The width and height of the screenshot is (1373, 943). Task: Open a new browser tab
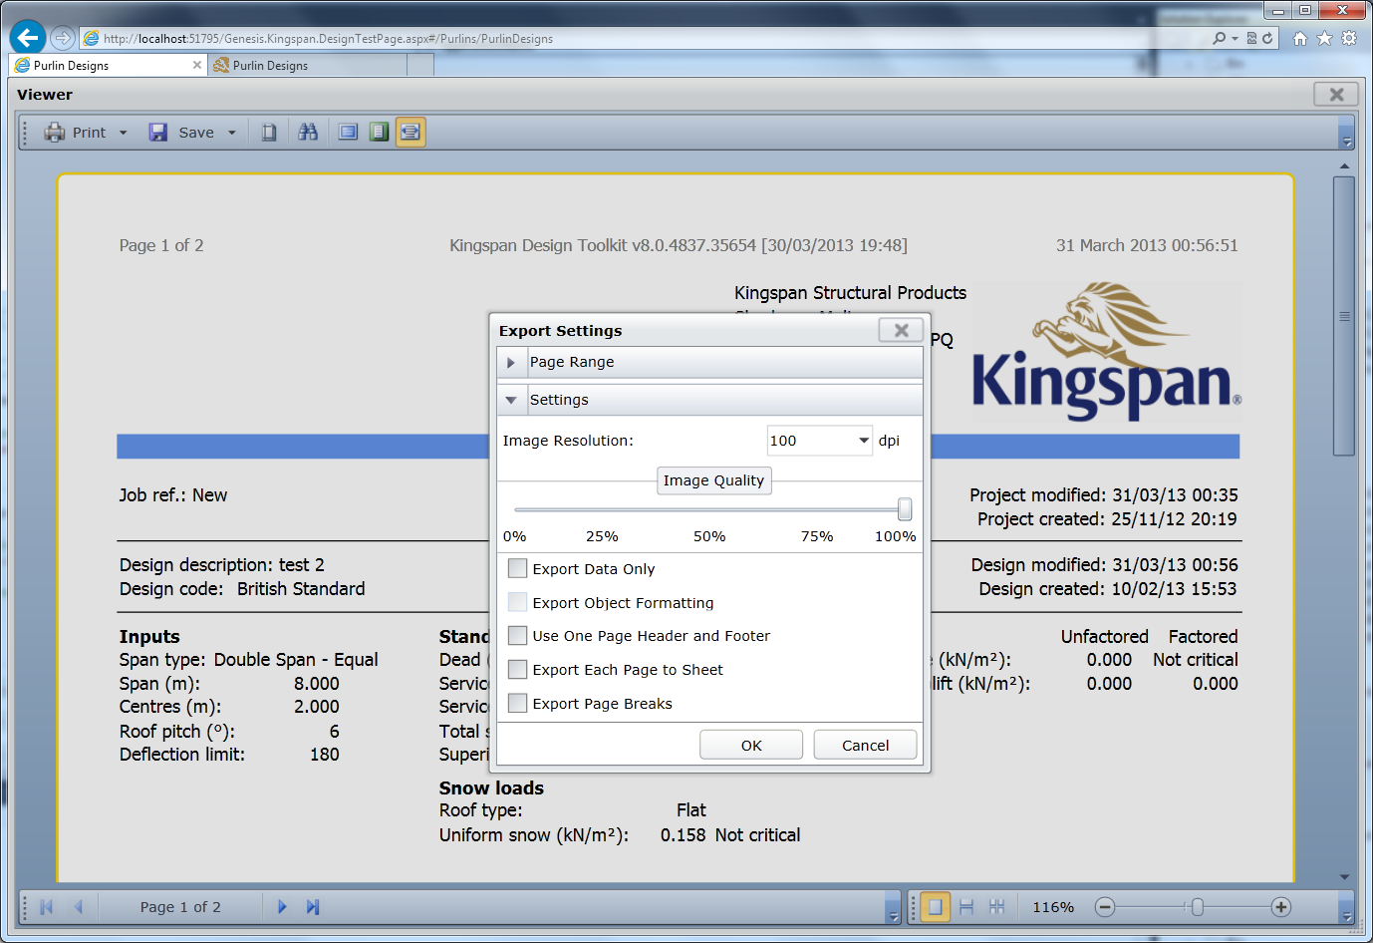coord(420,65)
